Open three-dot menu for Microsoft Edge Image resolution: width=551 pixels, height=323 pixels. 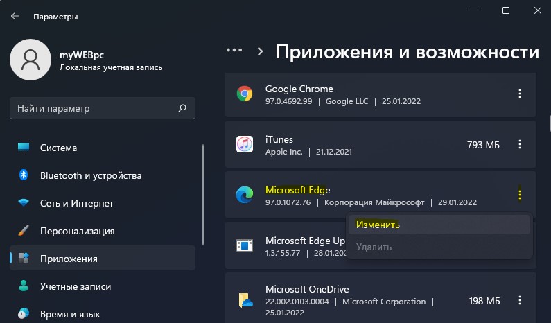pyautogui.click(x=519, y=195)
